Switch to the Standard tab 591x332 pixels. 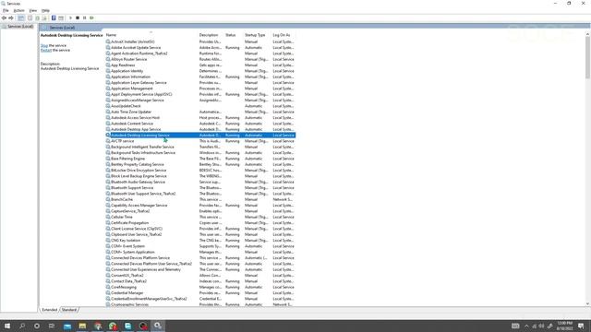tap(69, 310)
